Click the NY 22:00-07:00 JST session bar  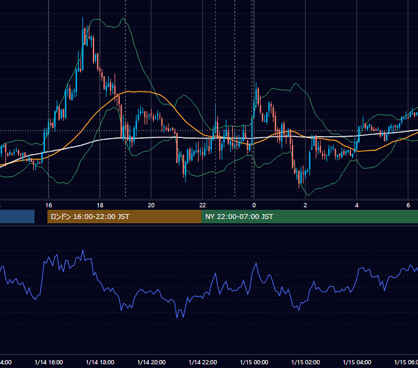[x=309, y=217]
